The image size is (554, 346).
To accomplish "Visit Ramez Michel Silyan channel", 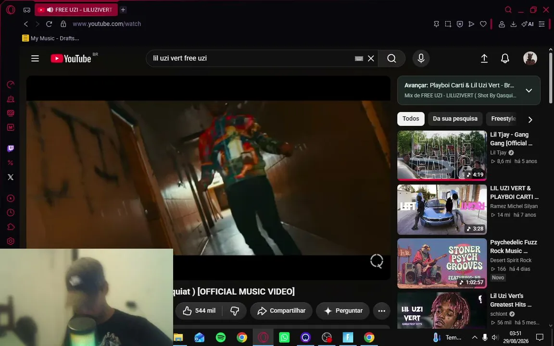I will (514, 206).
